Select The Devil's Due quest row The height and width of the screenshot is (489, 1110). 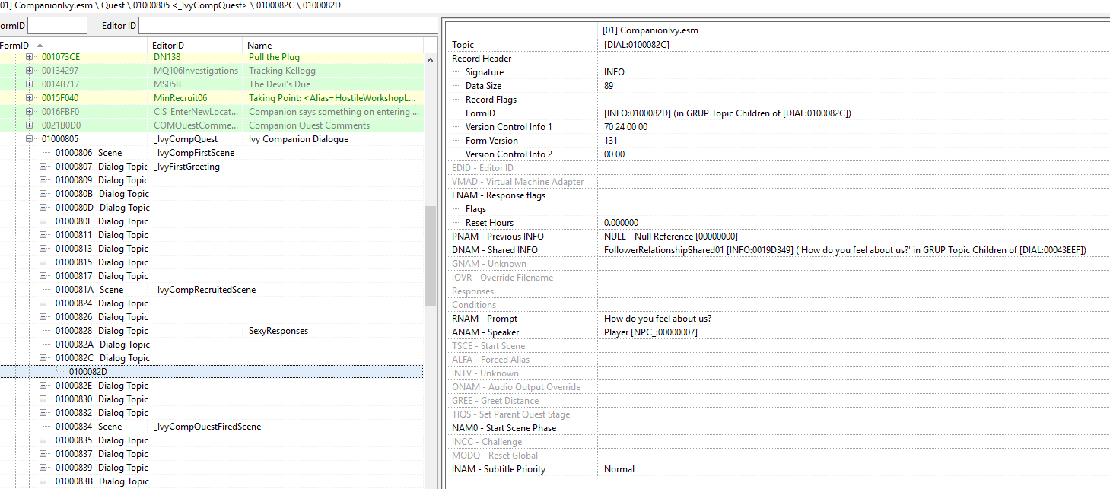(212, 84)
